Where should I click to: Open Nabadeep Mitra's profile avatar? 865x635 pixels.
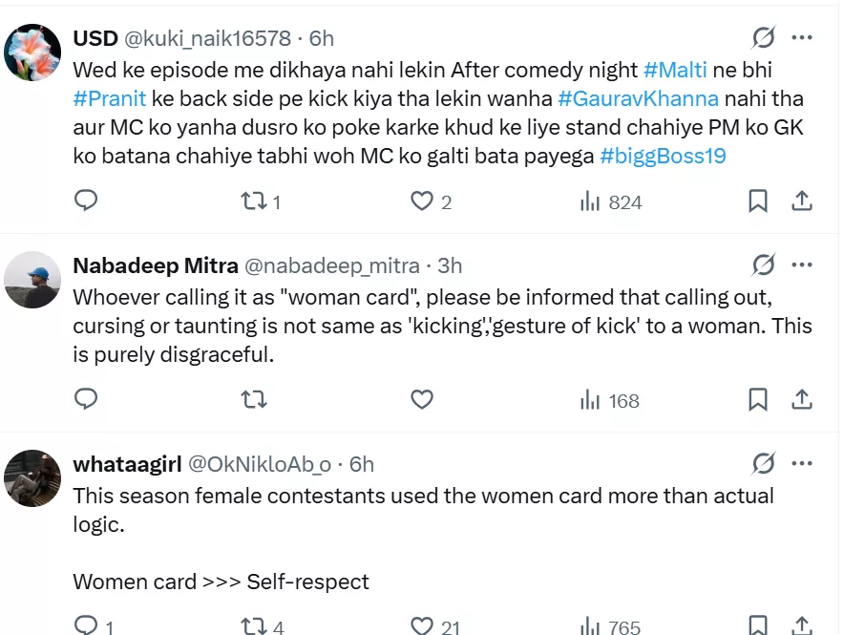[x=33, y=280]
